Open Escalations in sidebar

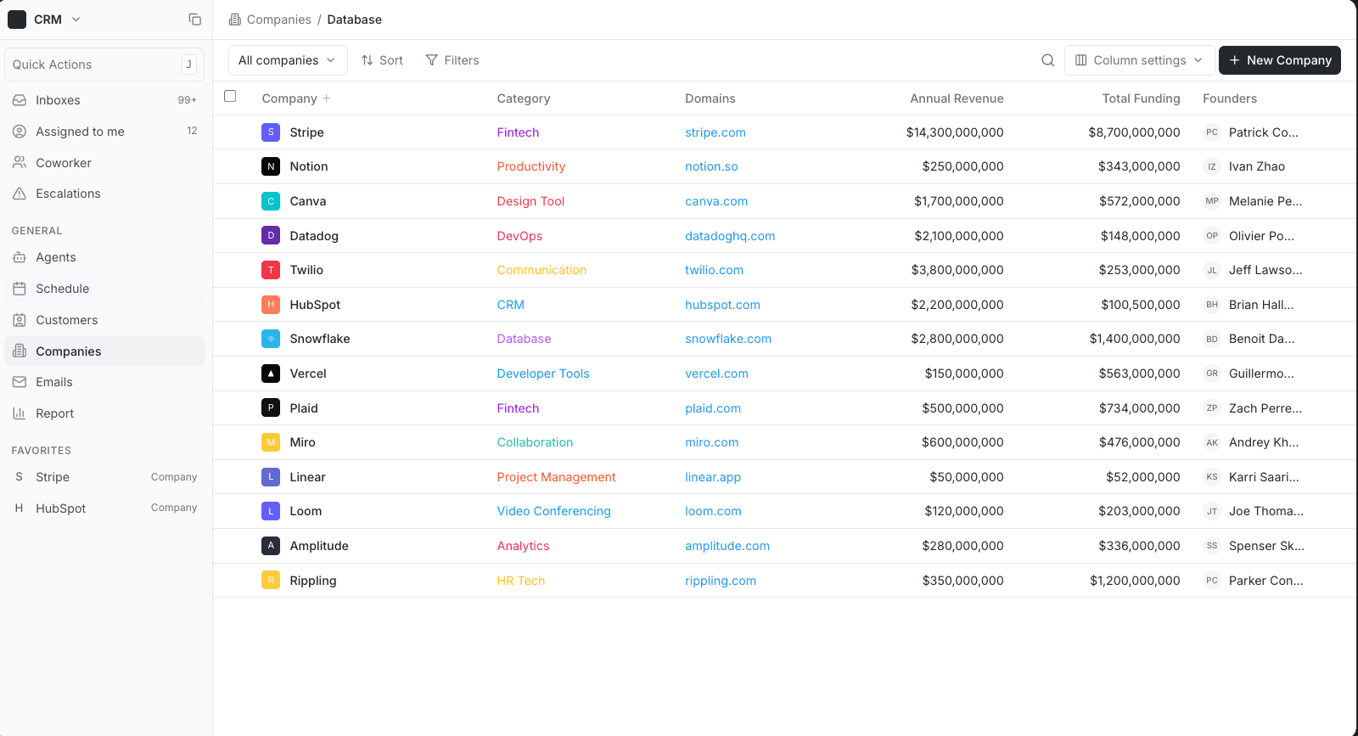coord(104,194)
